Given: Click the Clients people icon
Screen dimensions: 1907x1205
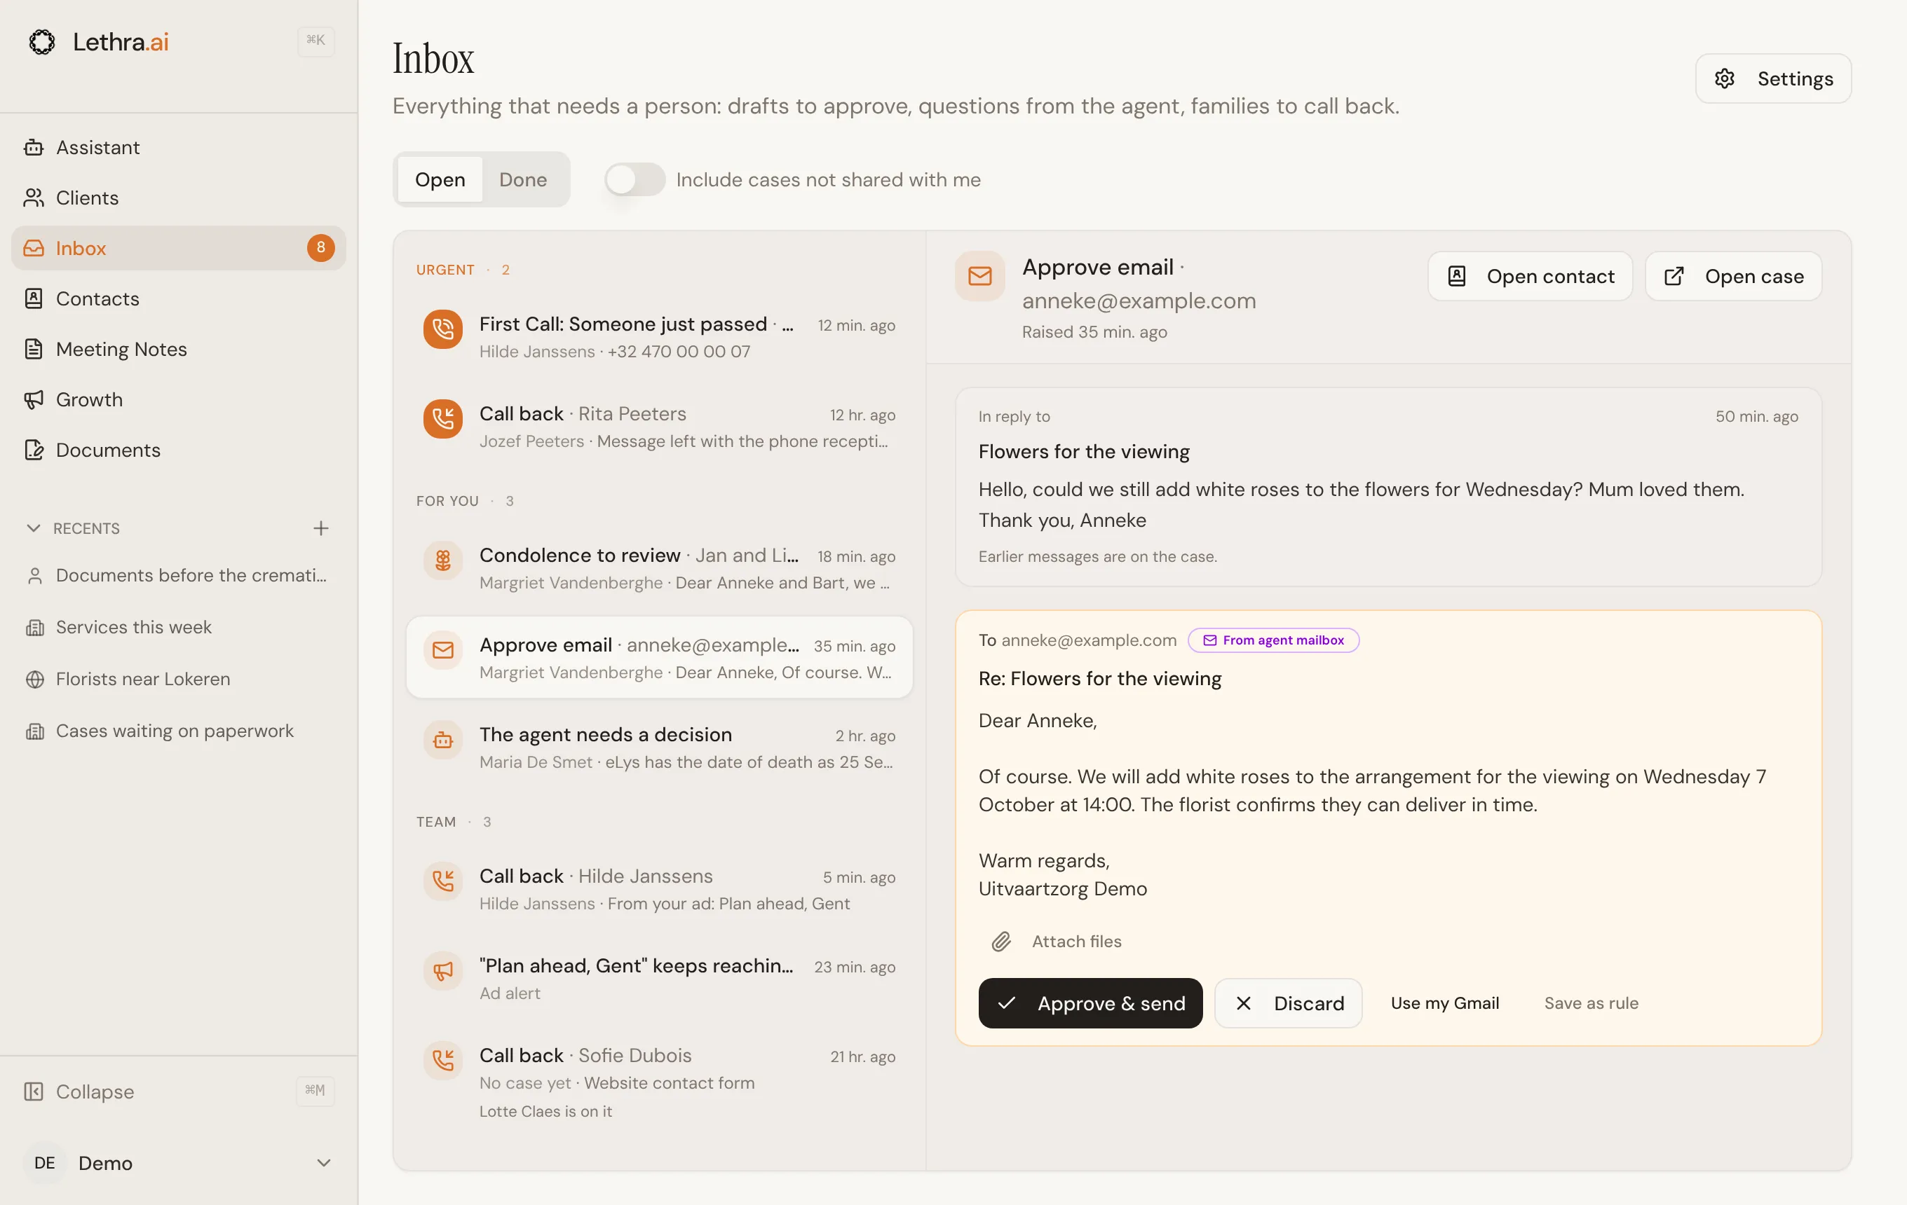Looking at the screenshot, I should coord(33,198).
